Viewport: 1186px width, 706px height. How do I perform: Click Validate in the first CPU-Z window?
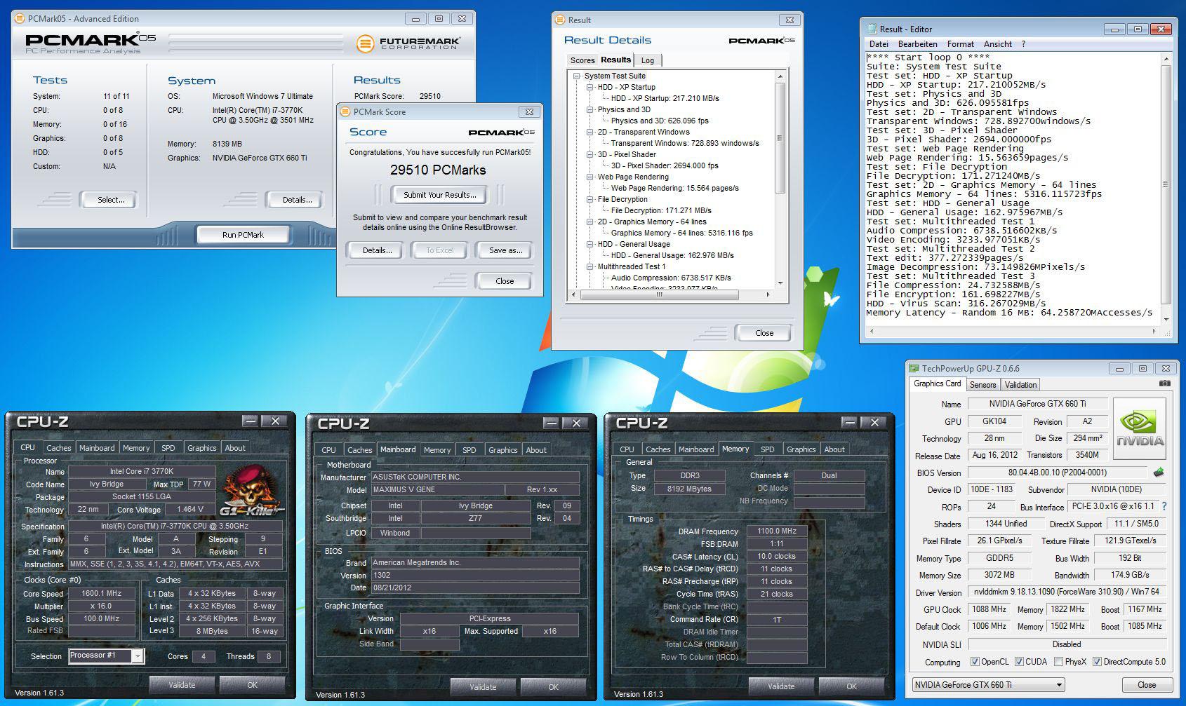click(182, 685)
